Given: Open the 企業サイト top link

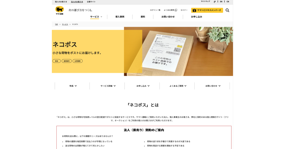Looking at the screenshot, I should pos(91,2).
